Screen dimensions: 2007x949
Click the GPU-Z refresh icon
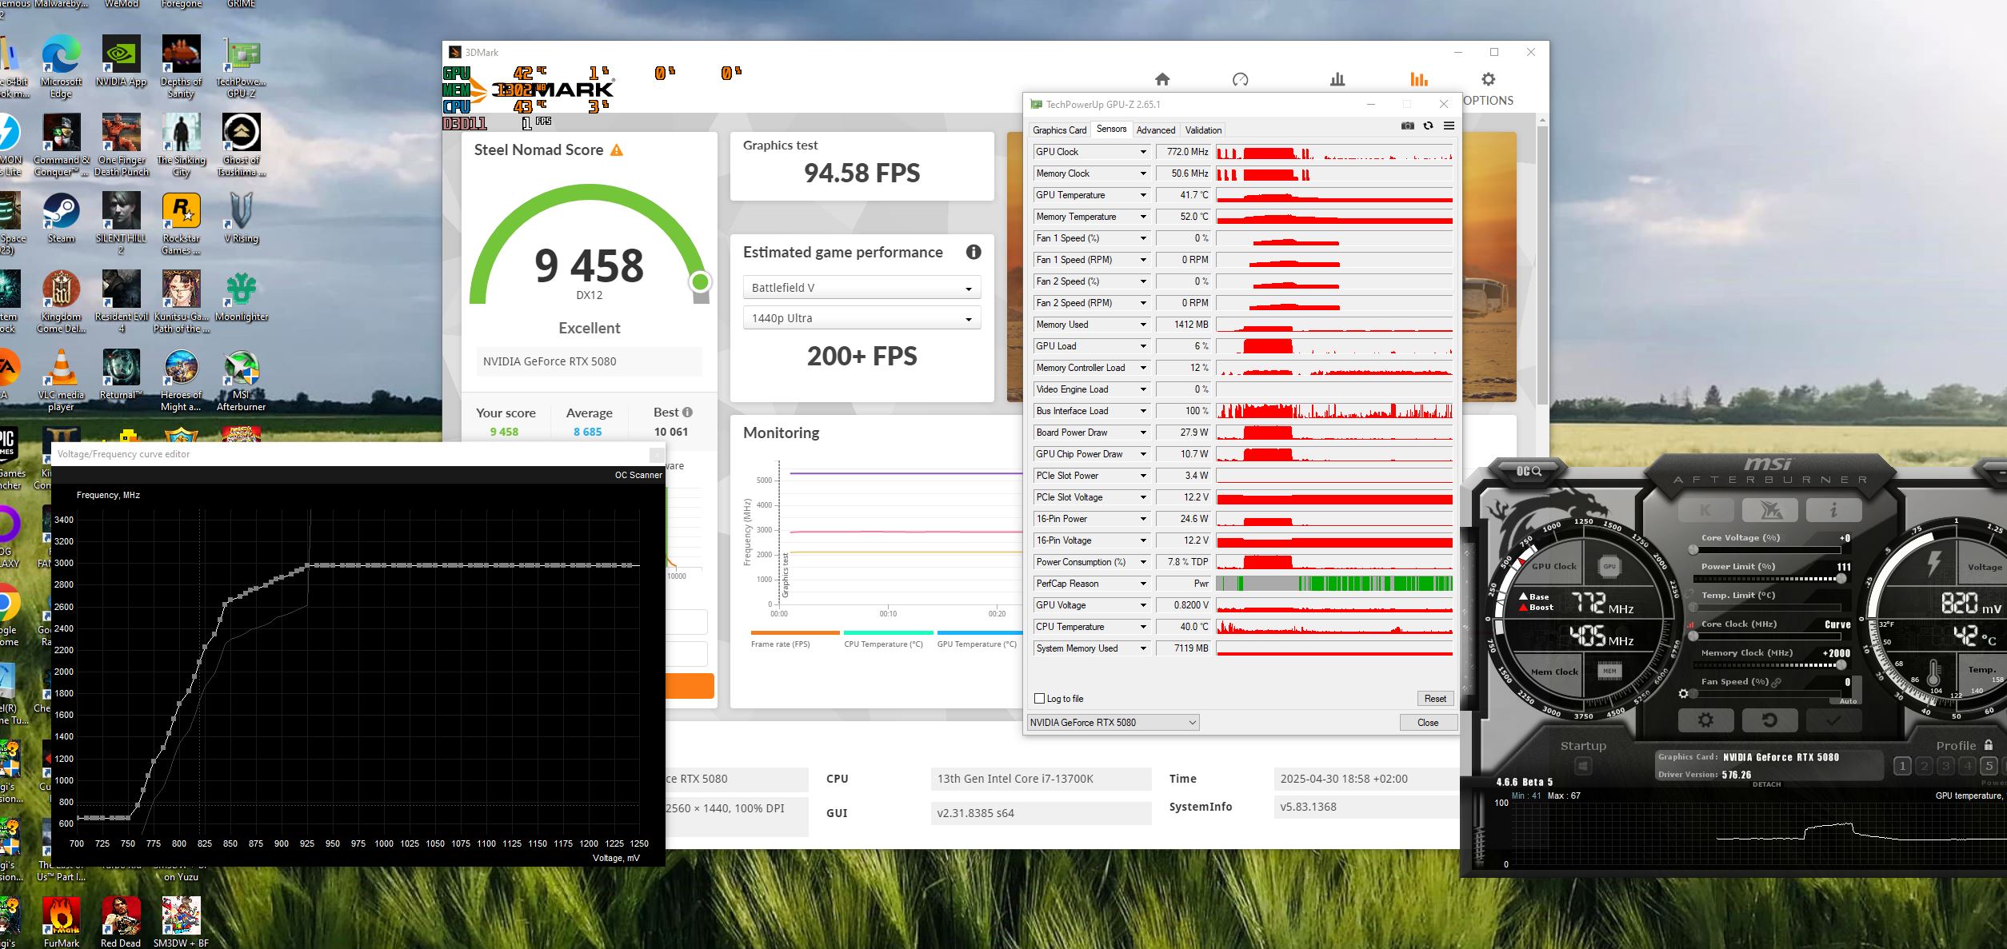[1428, 126]
